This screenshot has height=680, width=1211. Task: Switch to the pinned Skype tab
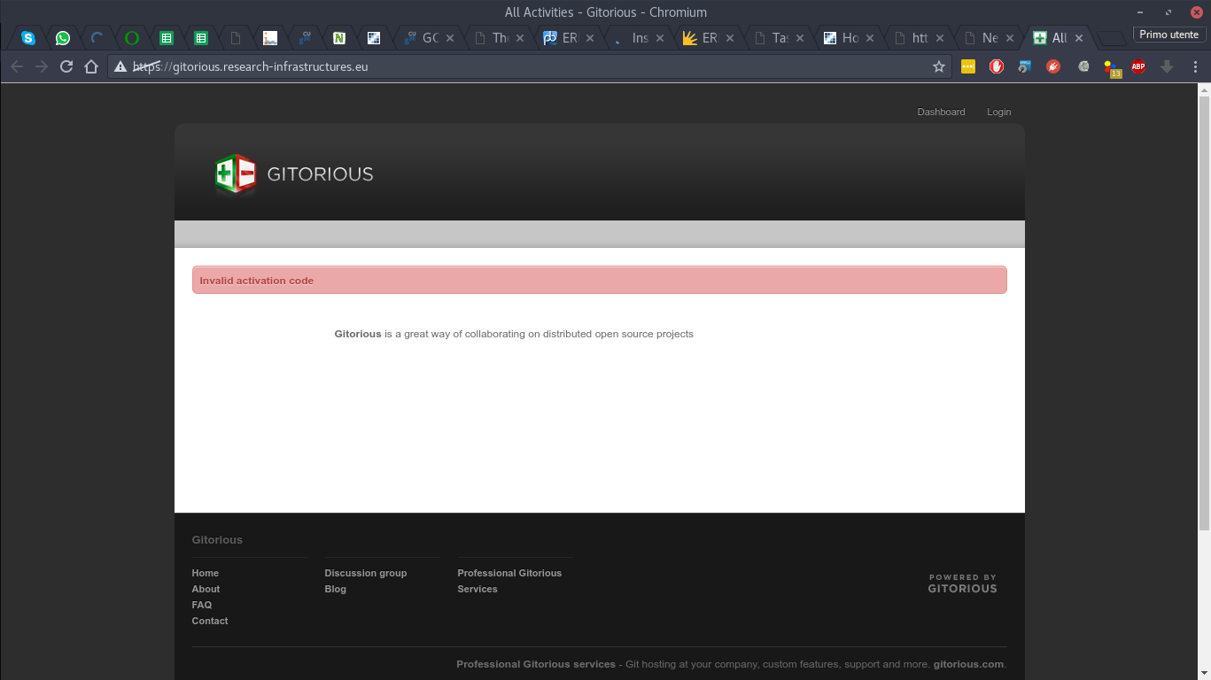28,38
